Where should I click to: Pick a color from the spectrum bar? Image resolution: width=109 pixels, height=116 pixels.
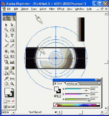point(77,105)
